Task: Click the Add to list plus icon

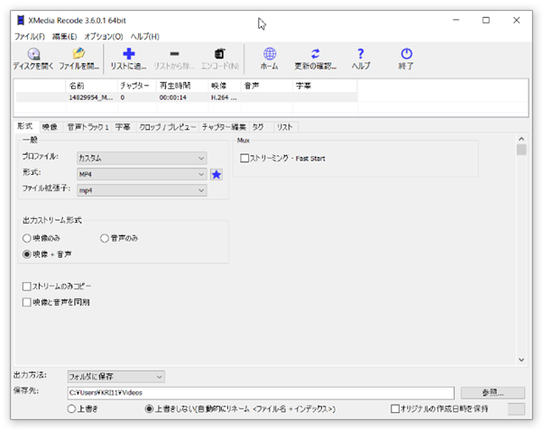Action: (x=129, y=54)
